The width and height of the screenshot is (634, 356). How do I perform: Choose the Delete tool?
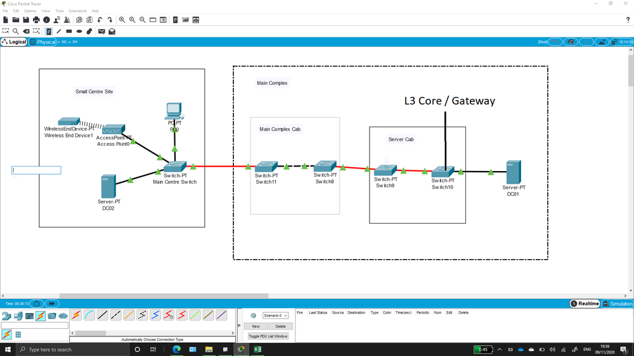coord(26,31)
